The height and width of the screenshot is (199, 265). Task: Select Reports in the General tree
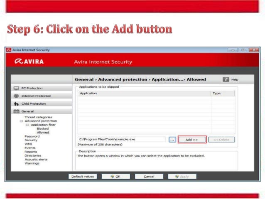click(x=31, y=152)
